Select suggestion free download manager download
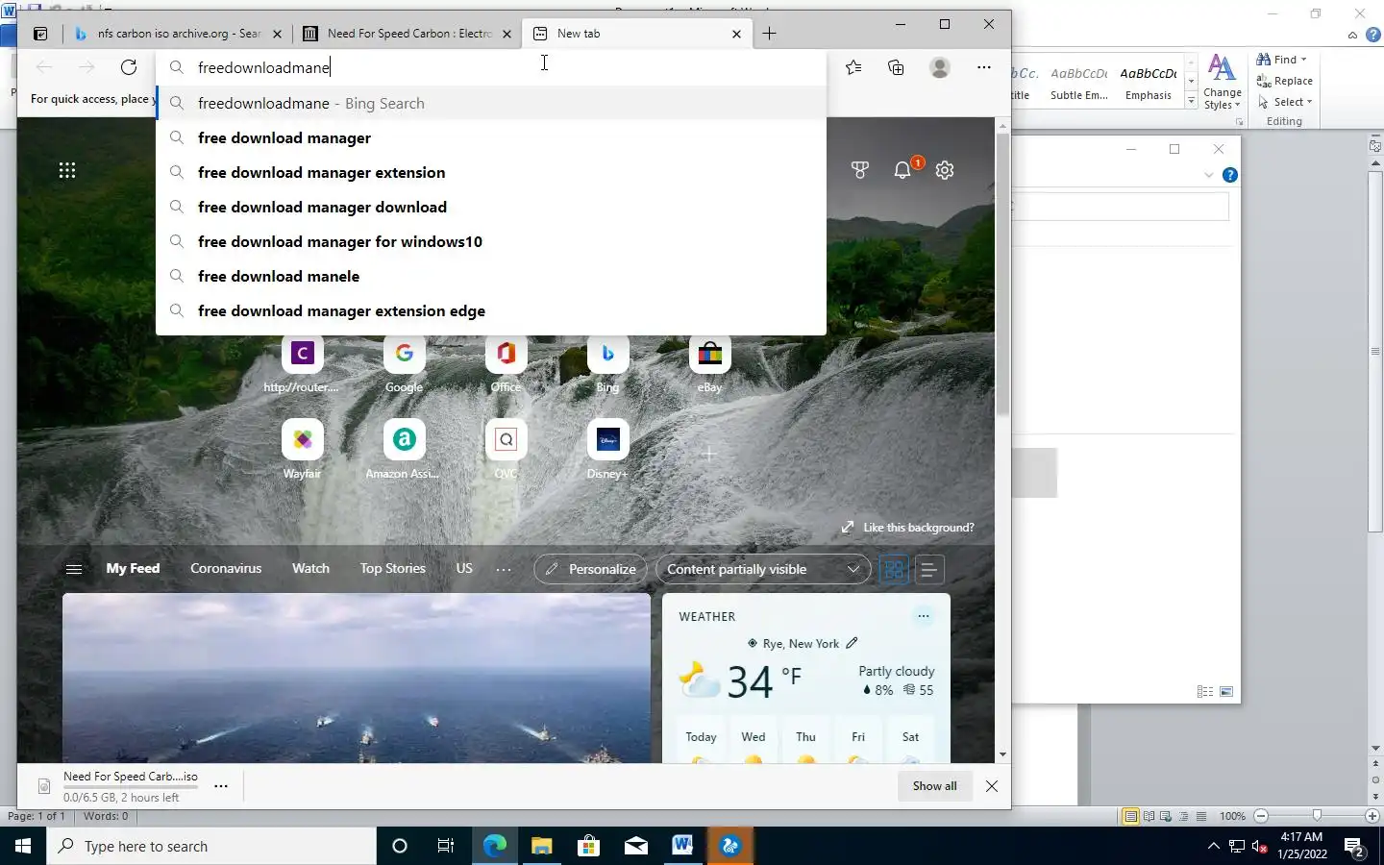 (491, 208)
